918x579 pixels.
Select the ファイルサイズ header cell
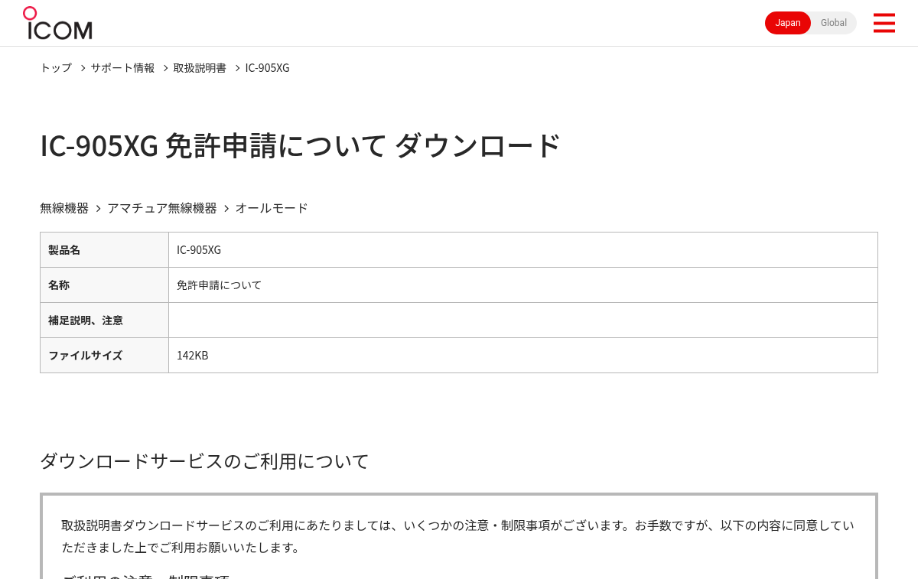click(x=104, y=356)
